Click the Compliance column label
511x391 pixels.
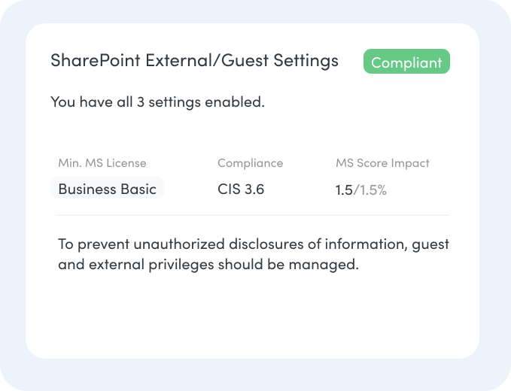[250, 163]
